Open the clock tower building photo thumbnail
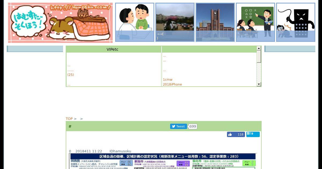 click(215, 22)
